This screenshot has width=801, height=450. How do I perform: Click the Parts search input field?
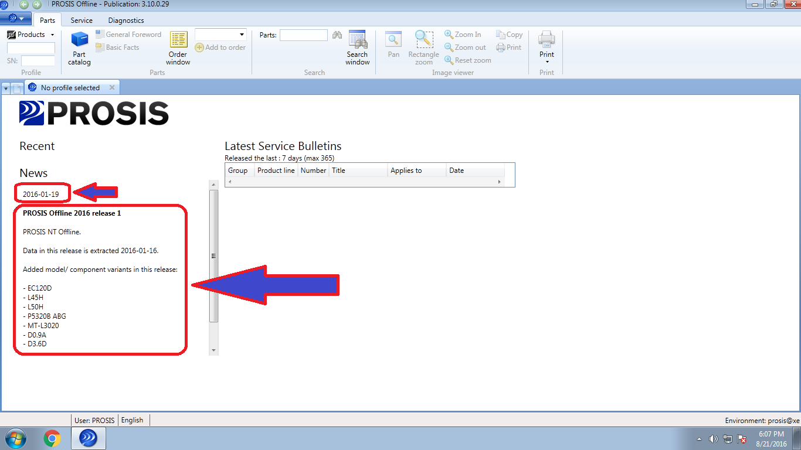tap(304, 35)
